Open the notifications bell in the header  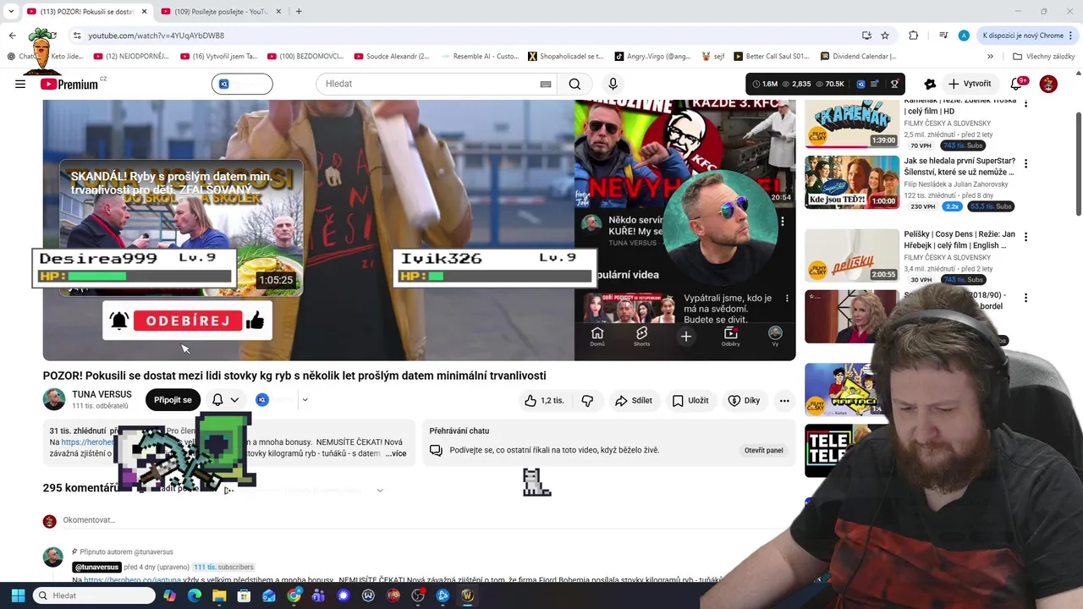pos(1017,84)
